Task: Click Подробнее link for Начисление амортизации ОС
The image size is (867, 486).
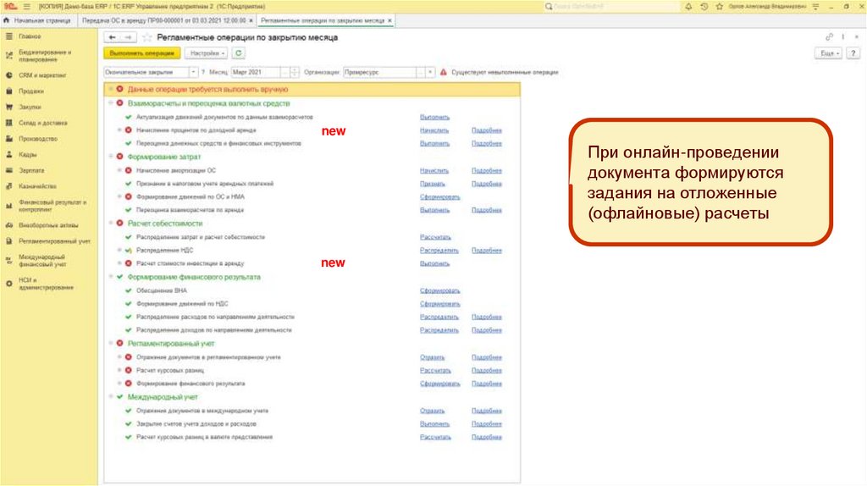Action: [487, 171]
